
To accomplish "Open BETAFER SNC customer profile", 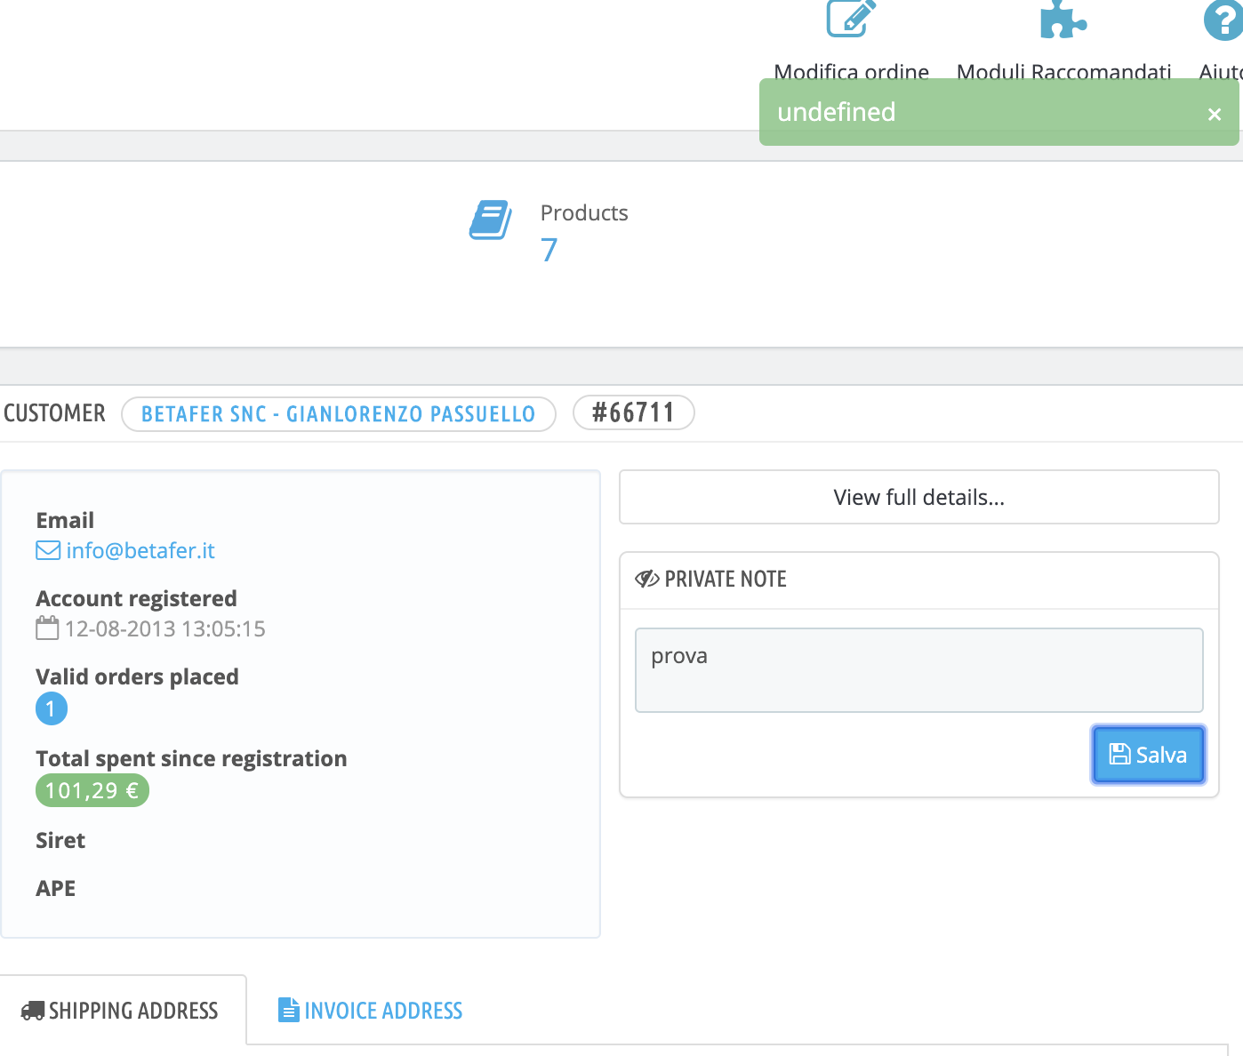I will click(x=338, y=413).
